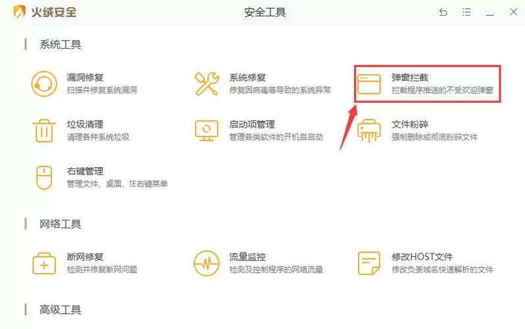Viewport: 525px width, 329px height.
Task: Click the 文件粉碎 shredder icon
Action: click(x=369, y=131)
